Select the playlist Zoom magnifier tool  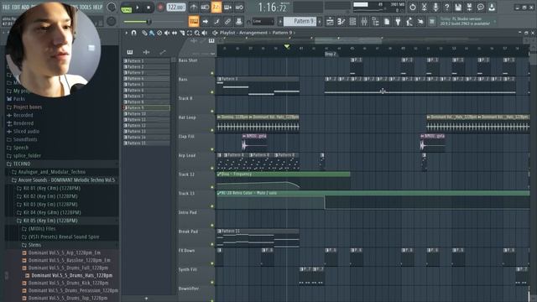point(197,33)
